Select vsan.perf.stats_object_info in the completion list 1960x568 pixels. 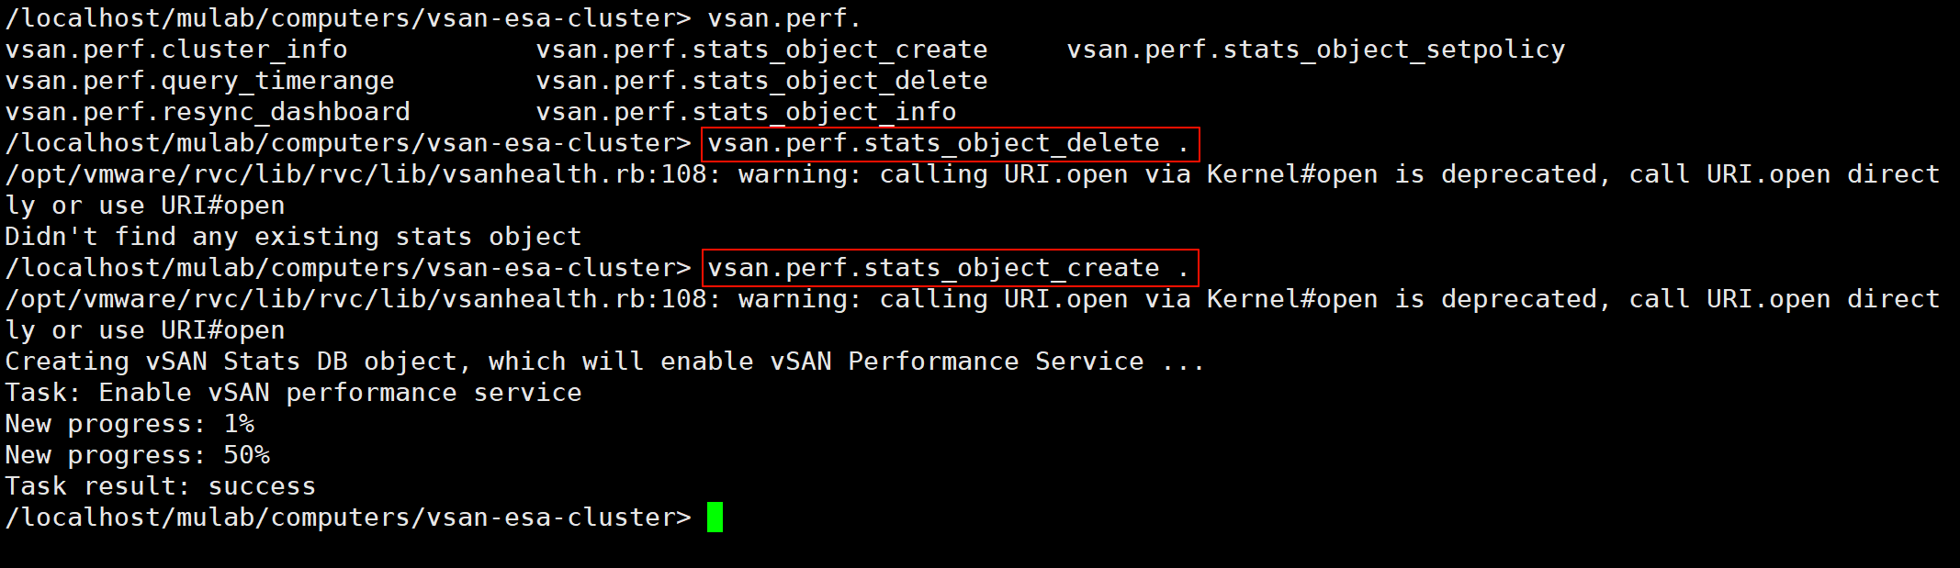pos(746,112)
